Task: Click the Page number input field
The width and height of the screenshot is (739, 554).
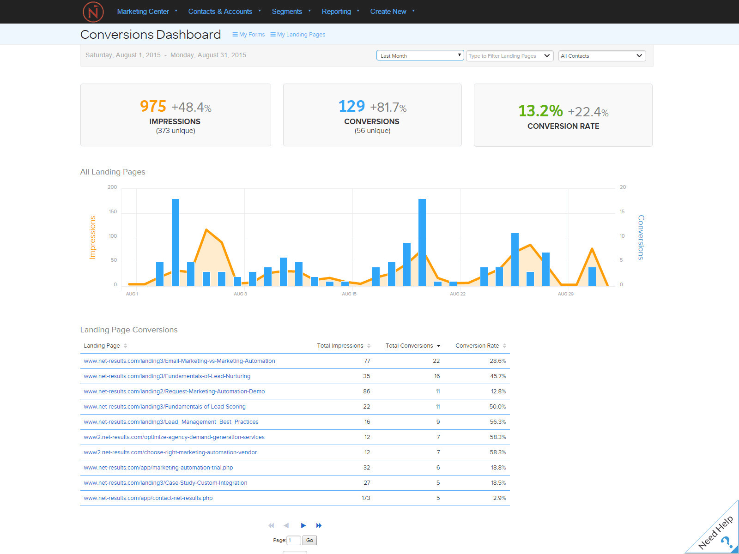Action: tap(294, 540)
